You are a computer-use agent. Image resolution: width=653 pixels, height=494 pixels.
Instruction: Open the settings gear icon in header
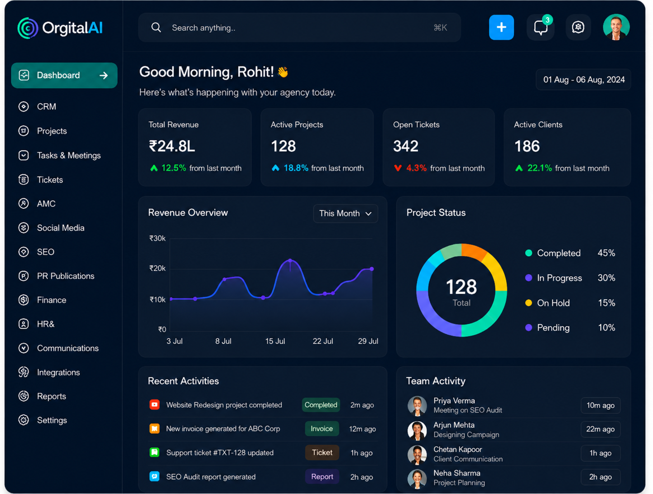click(x=578, y=27)
